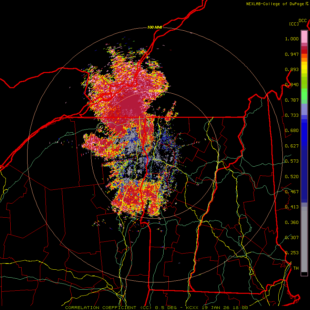Click the 1.000 legend value
Viewport: 310px width, 310px height.
(292, 39)
